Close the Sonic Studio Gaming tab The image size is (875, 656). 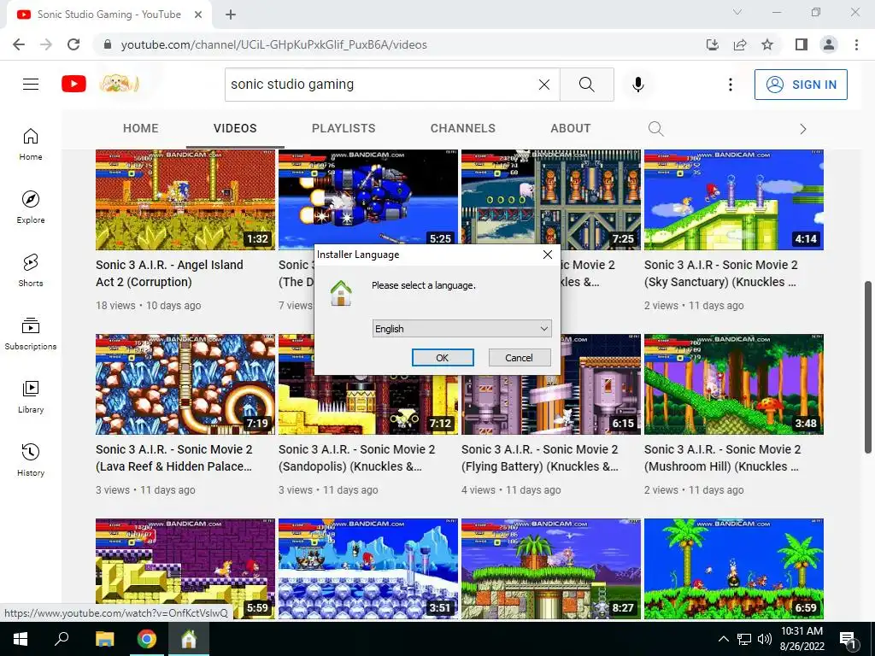point(198,15)
